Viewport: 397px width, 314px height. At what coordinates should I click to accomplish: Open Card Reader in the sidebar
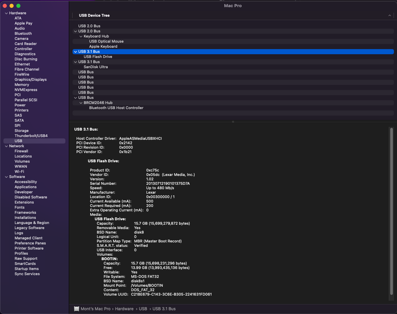point(26,44)
